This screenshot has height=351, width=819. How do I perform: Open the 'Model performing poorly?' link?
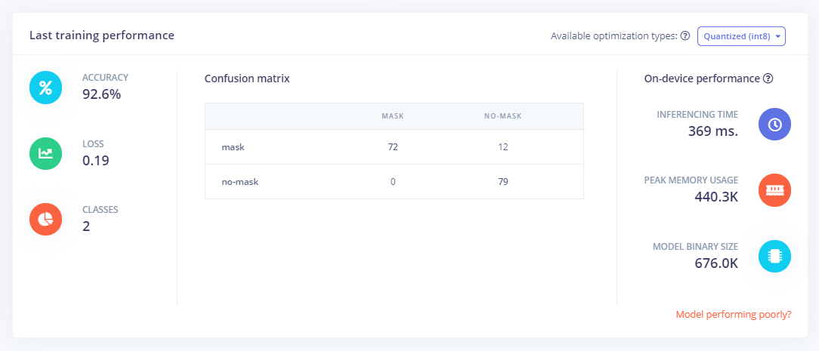click(733, 315)
